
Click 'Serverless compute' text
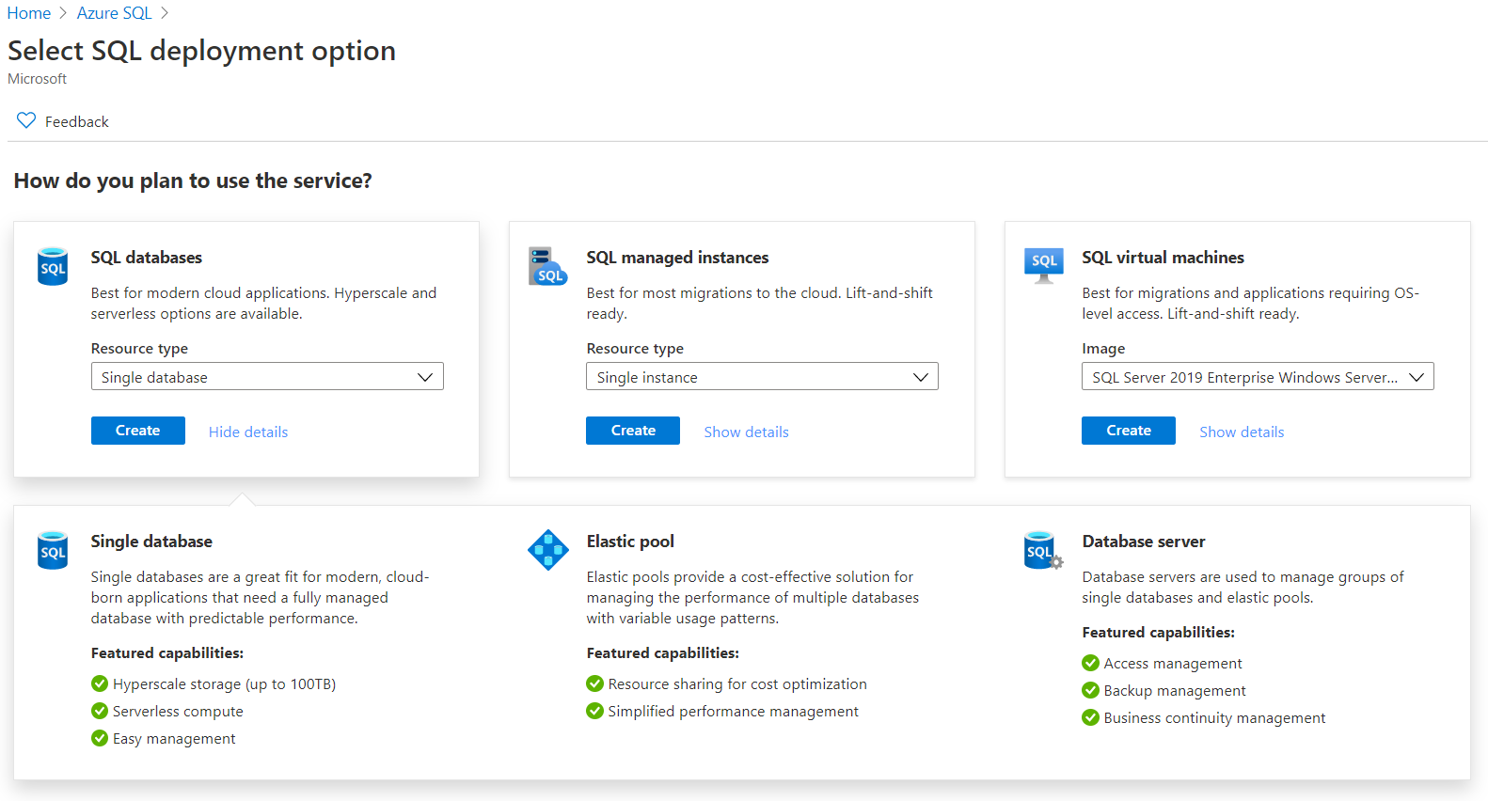[178, 712]
